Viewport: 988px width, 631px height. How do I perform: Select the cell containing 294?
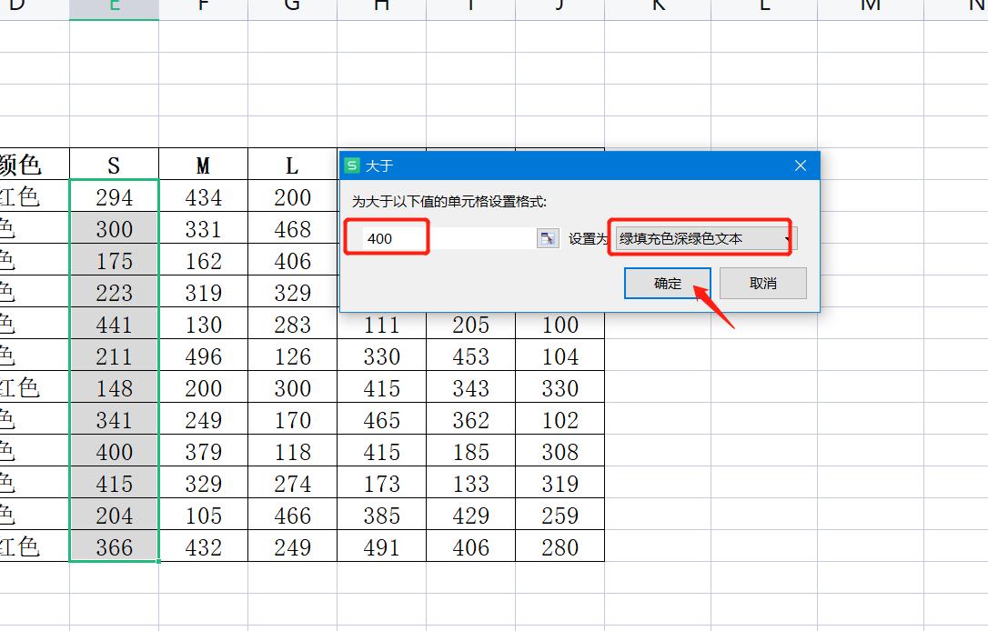113,197
